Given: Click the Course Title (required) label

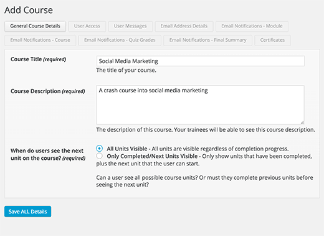Looking at the screenshot, I should coord(39,59).
